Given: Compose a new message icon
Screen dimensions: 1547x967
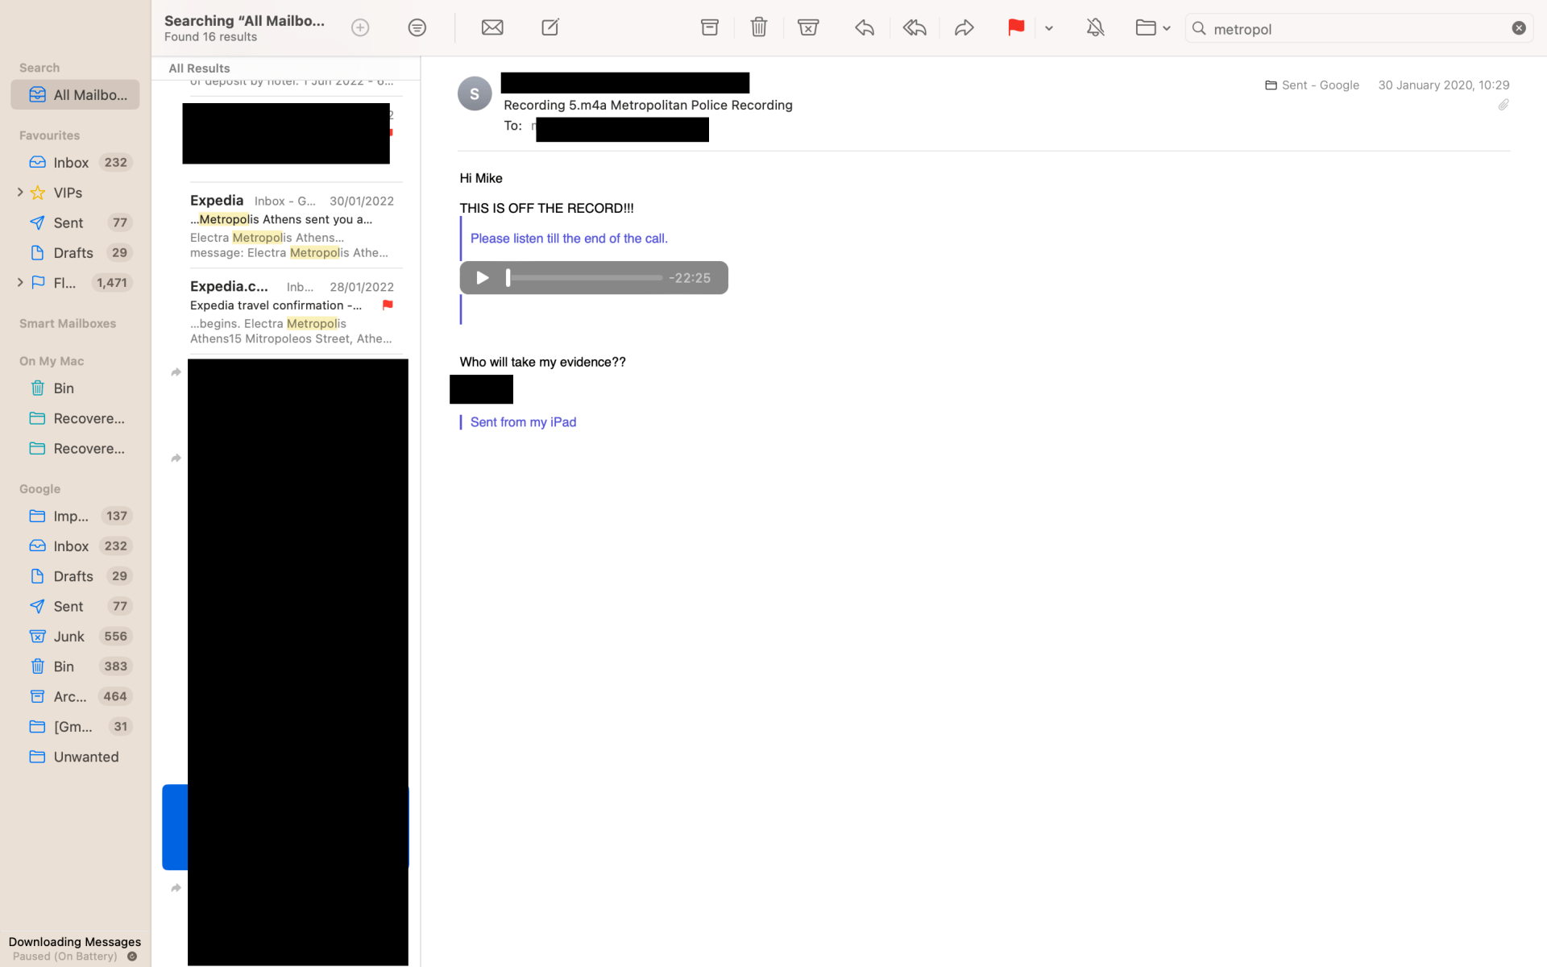Looking at the screenshot, I should pyautogui.click(x=550, y=27).
